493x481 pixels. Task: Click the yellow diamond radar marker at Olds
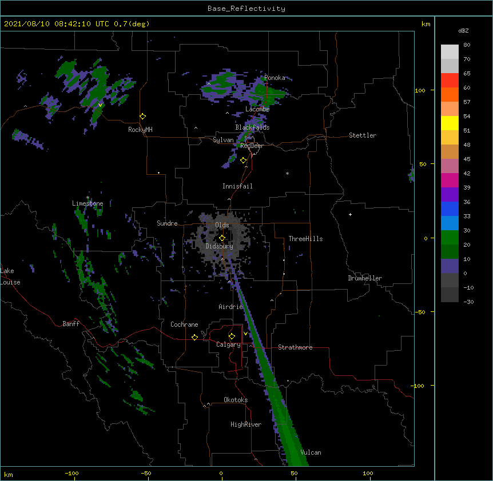point(222,238)
